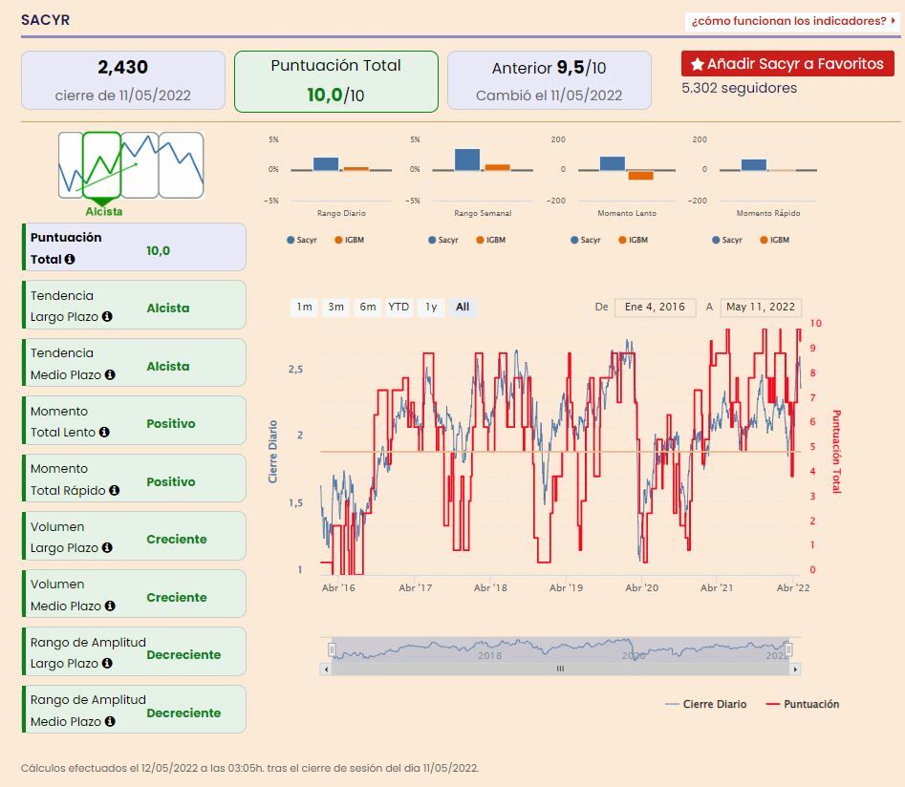
Task: Select the 6m time range
Action: pyautogui.click(x=368, y=307)
